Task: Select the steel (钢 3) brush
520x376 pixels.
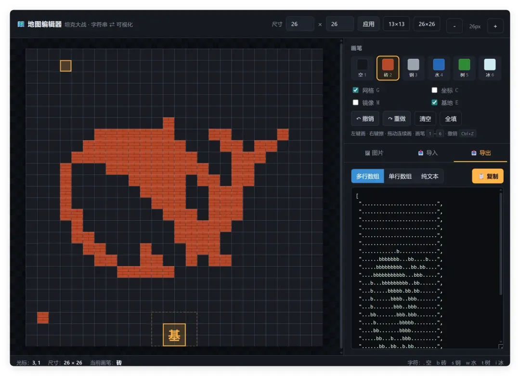Action: point(413,68)
